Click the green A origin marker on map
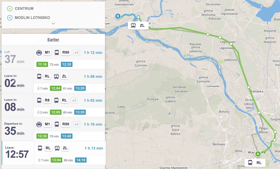Screen dimensions: 280x169 point(258,154)
